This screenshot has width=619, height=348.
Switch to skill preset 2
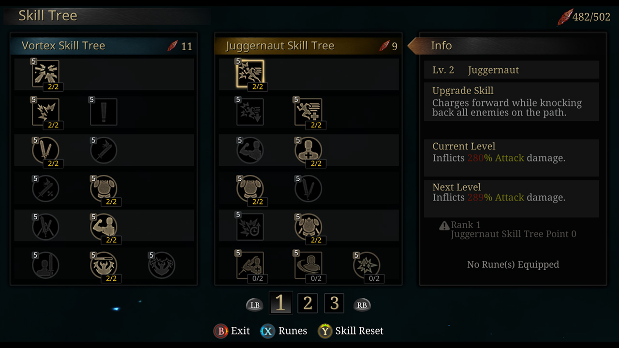click(307, 304)
